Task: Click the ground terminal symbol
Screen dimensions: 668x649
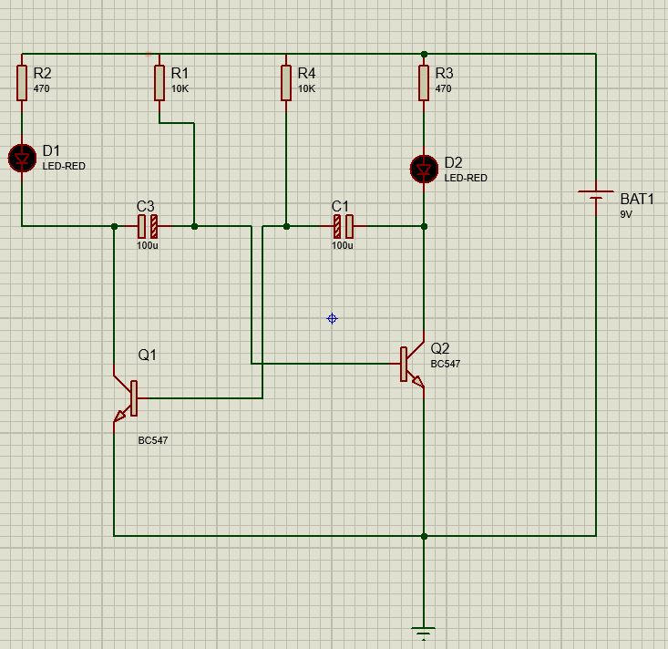Action: (x=424, y=634)
